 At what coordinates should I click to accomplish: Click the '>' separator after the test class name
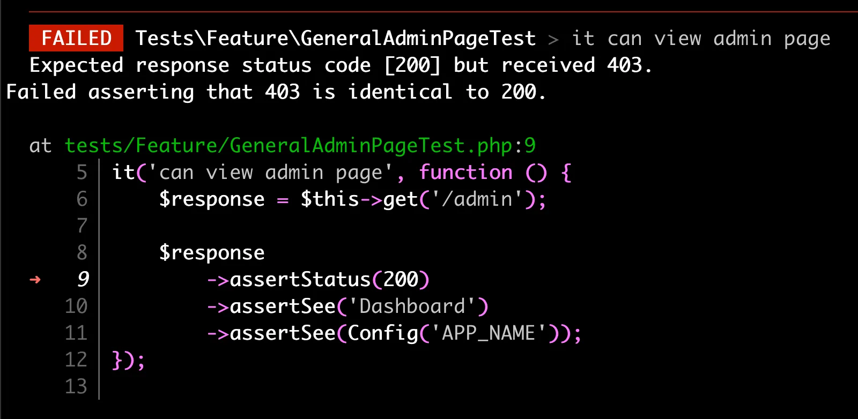pyautogui.click(x=553, y=39)
